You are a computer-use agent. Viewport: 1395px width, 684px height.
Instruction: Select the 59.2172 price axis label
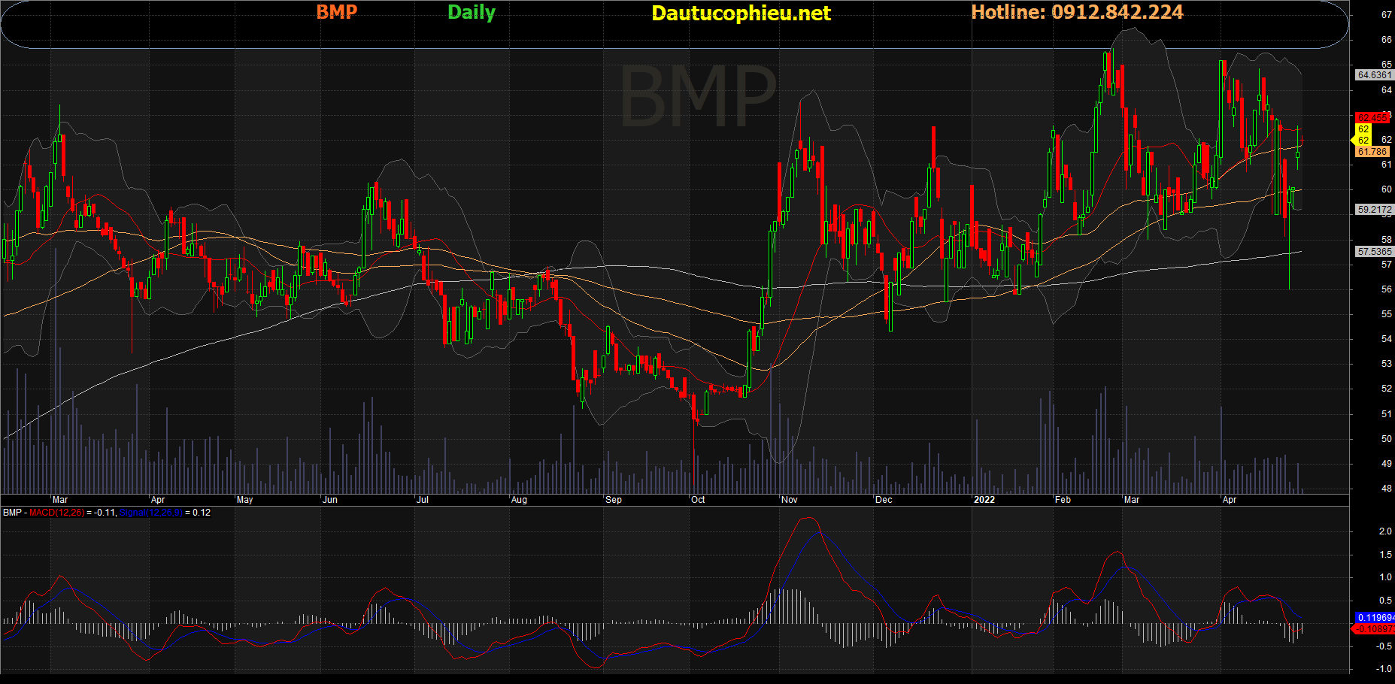click(x=1374, y=210)
